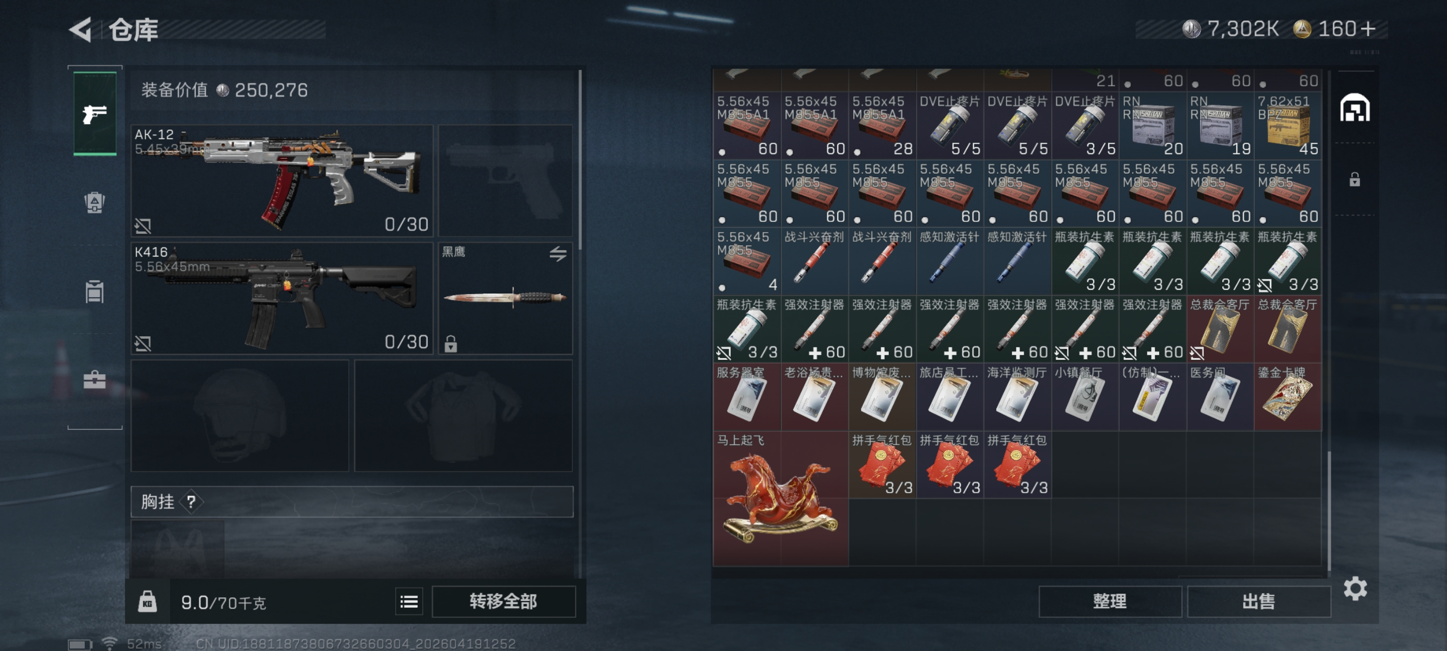Click 出售 to sell items

coord(1259,602)
